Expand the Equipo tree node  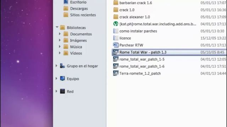pyautogui.click(x=56, y=78)
